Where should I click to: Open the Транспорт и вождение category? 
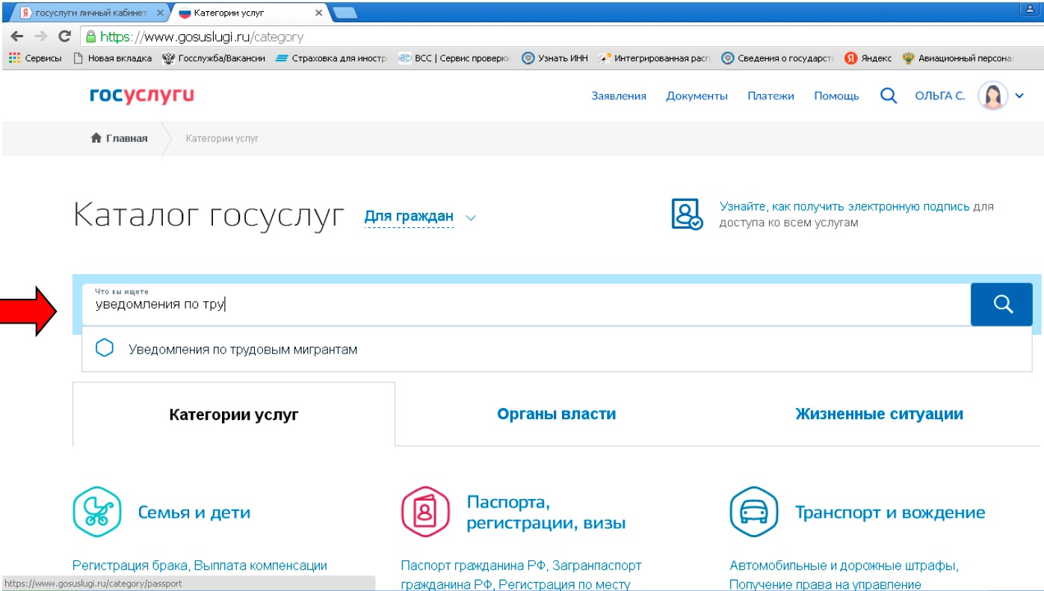pyautogui.click(x=890, y=513)
